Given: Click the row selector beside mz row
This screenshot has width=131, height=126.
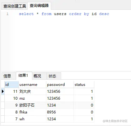Looking at the screenshot, I should pyautogui.click(x=3, y=98).
